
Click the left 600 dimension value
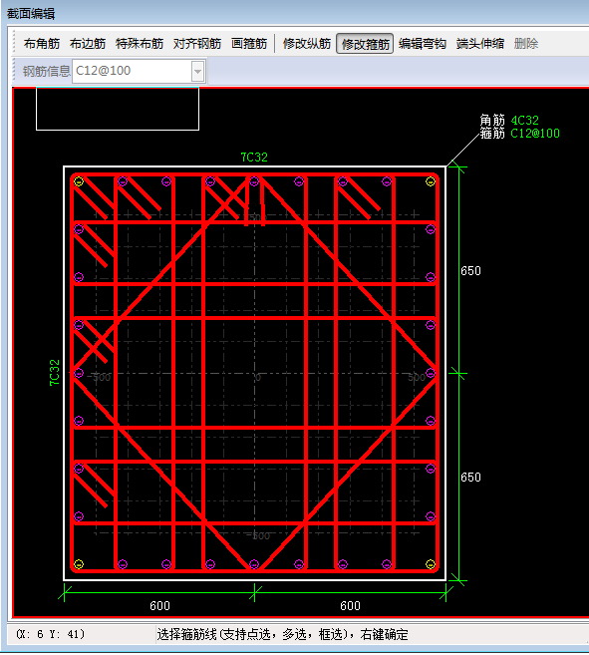click(x=159, y=606)
